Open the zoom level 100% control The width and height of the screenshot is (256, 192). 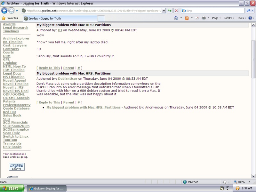click(x=239, y=182)
